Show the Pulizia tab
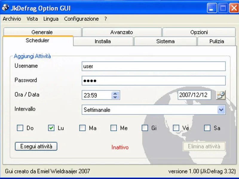The image size is (239, 179). click(x=217, y=41)
